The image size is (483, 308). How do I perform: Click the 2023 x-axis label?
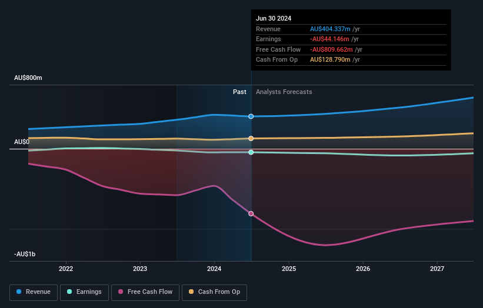point(140,269)
